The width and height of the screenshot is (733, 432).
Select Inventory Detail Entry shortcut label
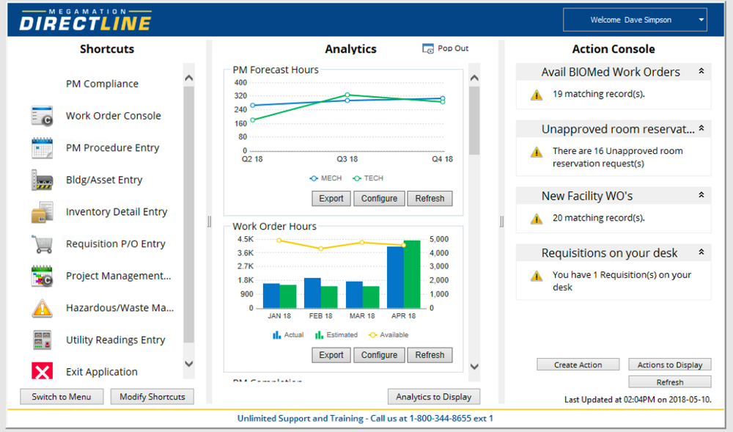(117, 212)
